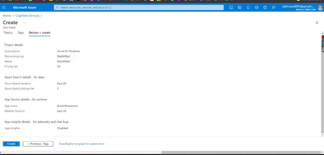Open the notifications bell
The height and width of the screenshot is (155, 324).
pyautogui.click(x=248, y=8)
